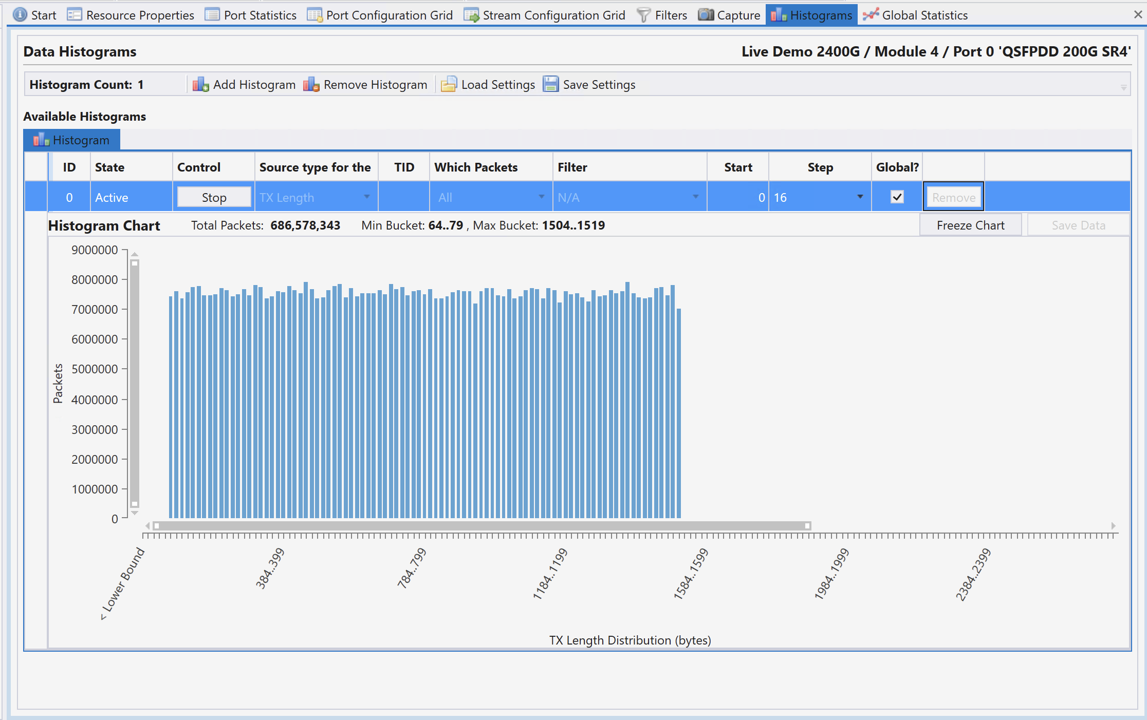Select the Histograms tab
1147x720 pixels.
(x=811, y=15)
